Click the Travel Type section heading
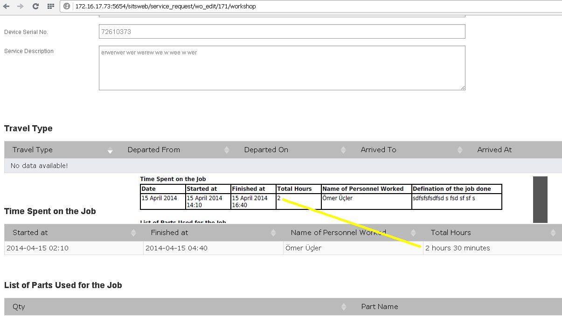This screenshot has width=562, height=316. [x=28, y=128]
